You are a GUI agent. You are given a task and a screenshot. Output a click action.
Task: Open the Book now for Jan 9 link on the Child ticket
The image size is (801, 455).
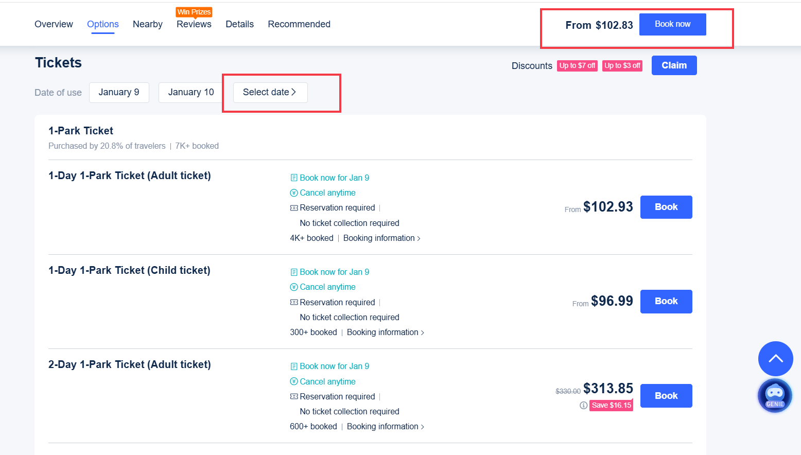334,271
